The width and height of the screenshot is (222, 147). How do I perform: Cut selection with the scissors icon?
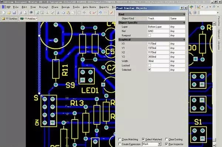tap(58, 13)
